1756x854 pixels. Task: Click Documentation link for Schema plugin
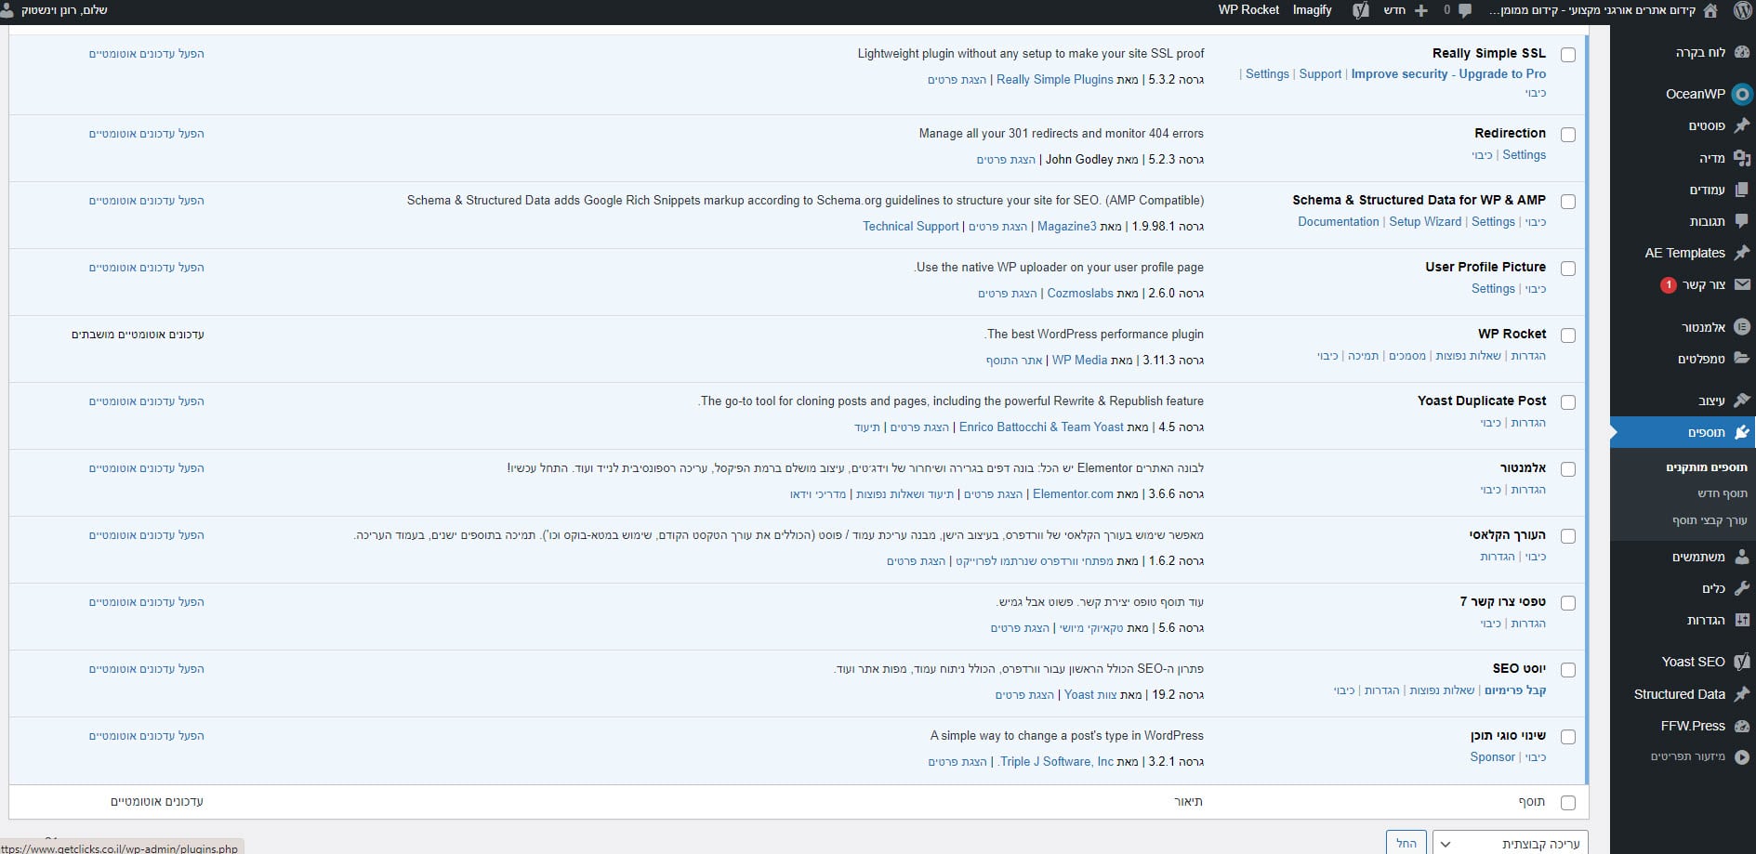pos(1339,222)
